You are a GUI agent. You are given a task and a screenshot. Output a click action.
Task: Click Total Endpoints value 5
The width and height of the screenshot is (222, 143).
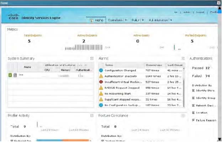(29, 41)
